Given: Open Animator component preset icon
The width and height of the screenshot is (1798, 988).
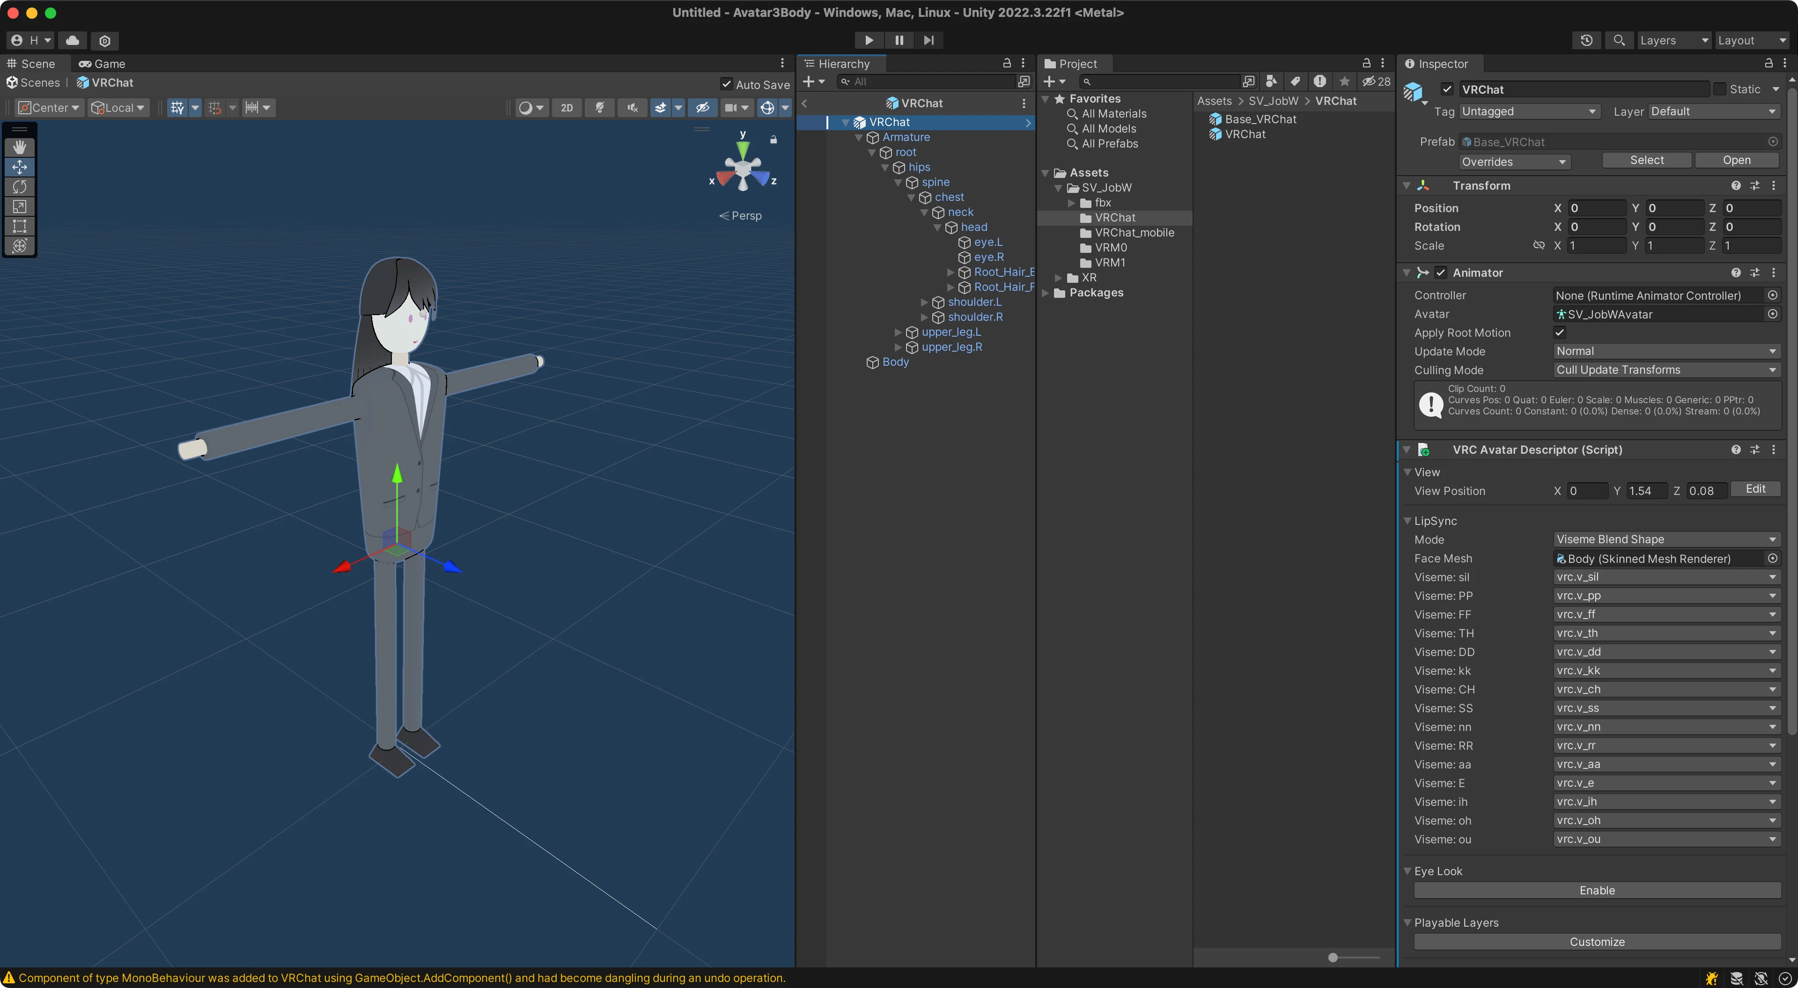Looking at the screenshot, I should tap(1755, 273).
